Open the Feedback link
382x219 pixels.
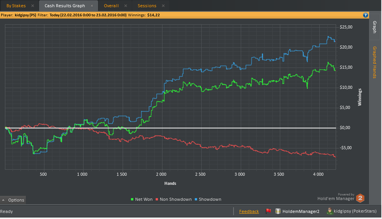point(249,211)
